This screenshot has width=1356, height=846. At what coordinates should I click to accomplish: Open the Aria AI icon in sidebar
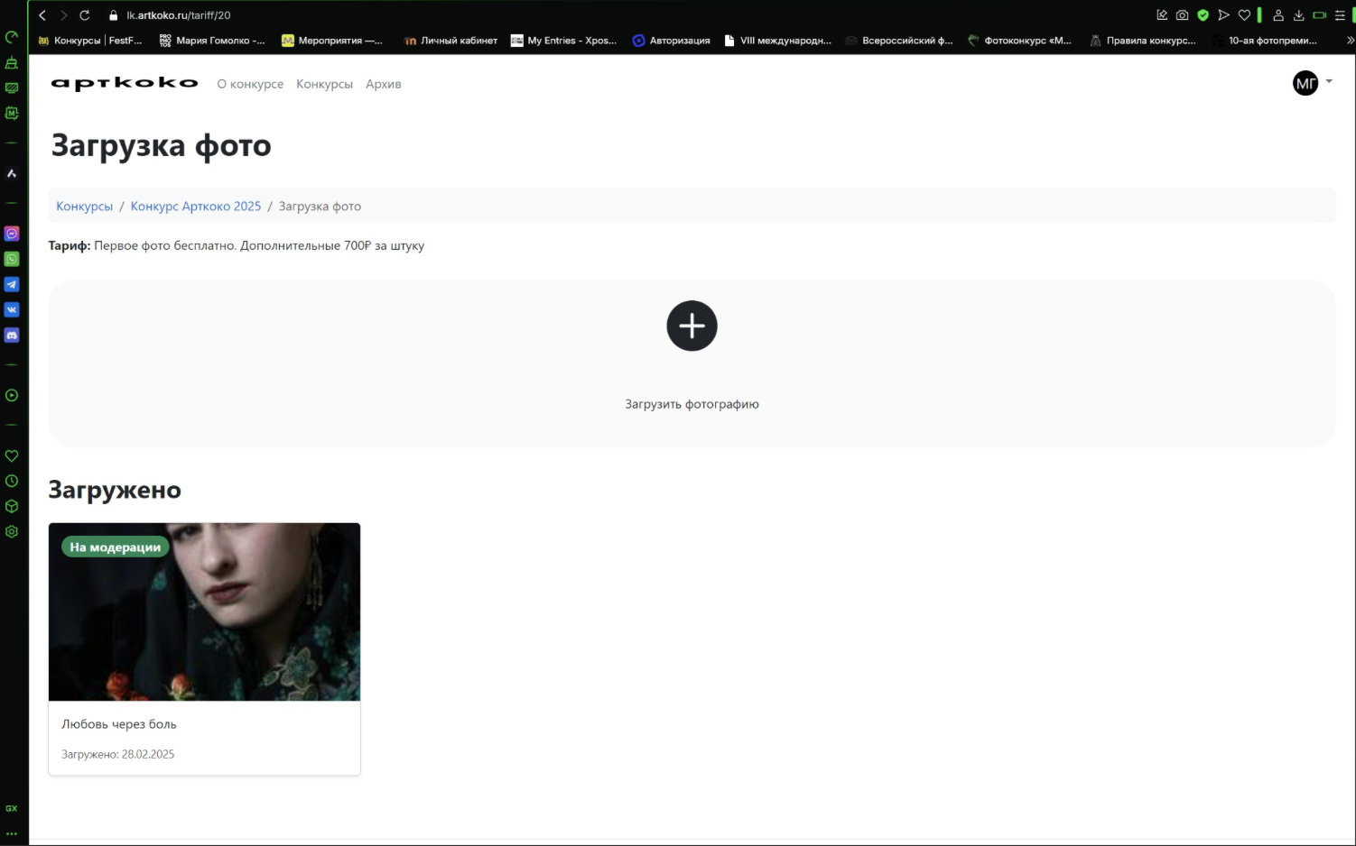pyautogui.click(x=12, y=173)
